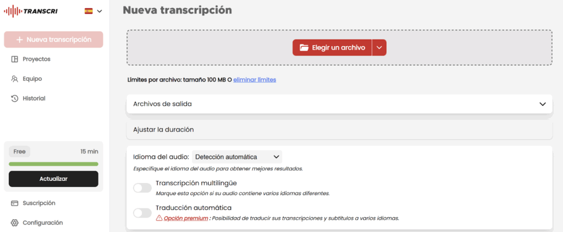Viewport: 563px width, 232px height.
Task: Click the green Free usage progress bar
Action: pyautogui.click(x=53, y=164)
